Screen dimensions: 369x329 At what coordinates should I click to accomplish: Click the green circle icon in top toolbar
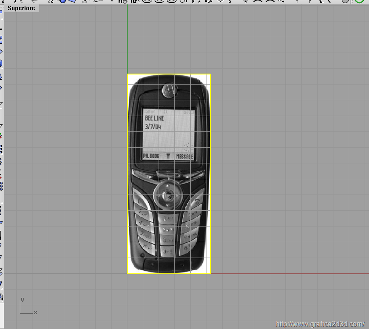359,1
